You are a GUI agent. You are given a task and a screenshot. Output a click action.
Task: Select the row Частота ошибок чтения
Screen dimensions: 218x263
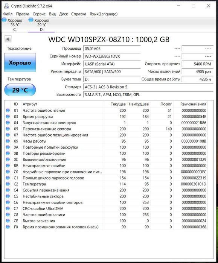click(x=106, y=110)
